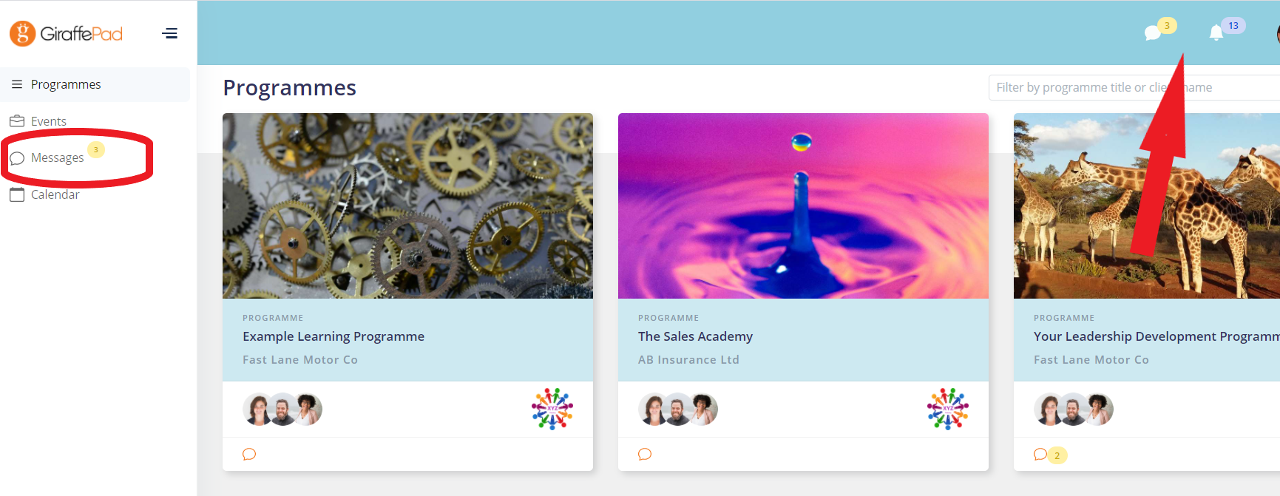The height and width of the screenshot is (496, 1280).
Task: Open The Sales Academy water drop thumbnail
Action: (803, 205)
